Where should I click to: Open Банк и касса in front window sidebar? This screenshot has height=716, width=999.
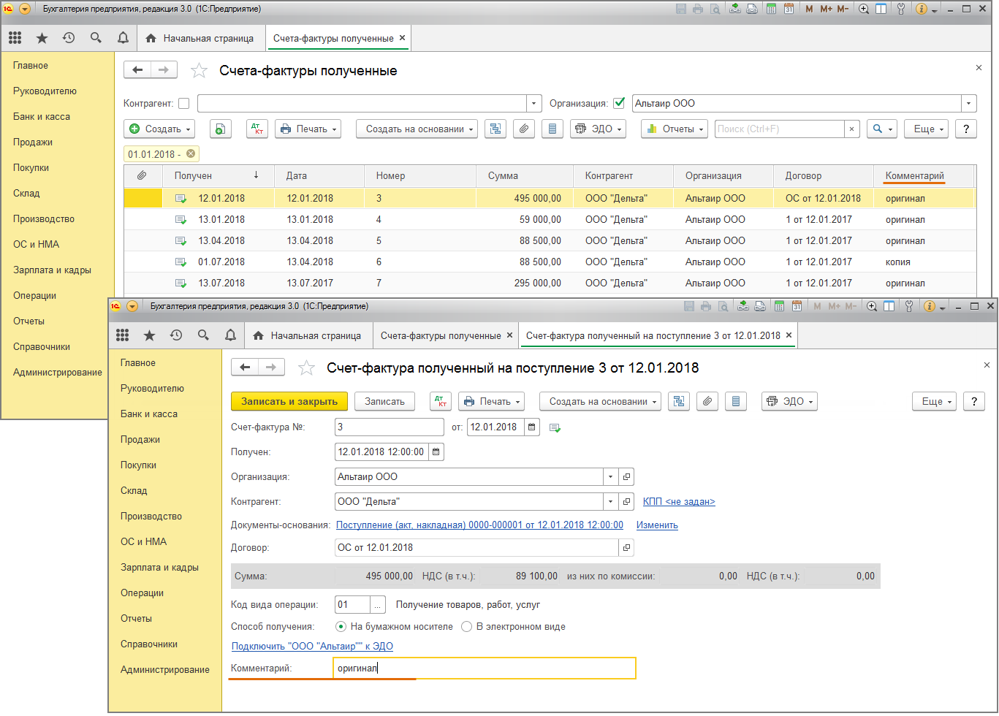click(x=149, y=414)
